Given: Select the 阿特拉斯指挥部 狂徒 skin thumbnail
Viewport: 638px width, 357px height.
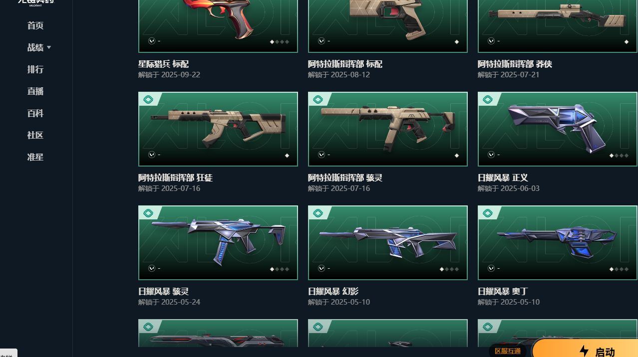Looking at the screenshot, I should click(218, 129).
